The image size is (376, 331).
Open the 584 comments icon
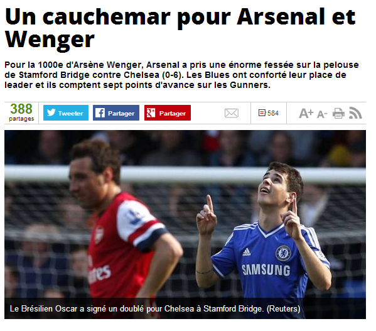[x=262, y=112]
